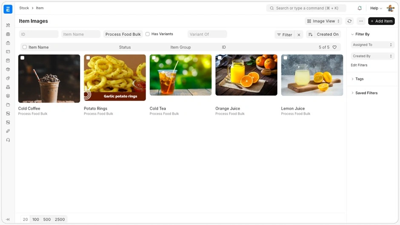The width and height of the screenshot is (400, 225).
Task: Enable the Has Variants checkbox
Action: pyautogui.click(x=148, y=34)
